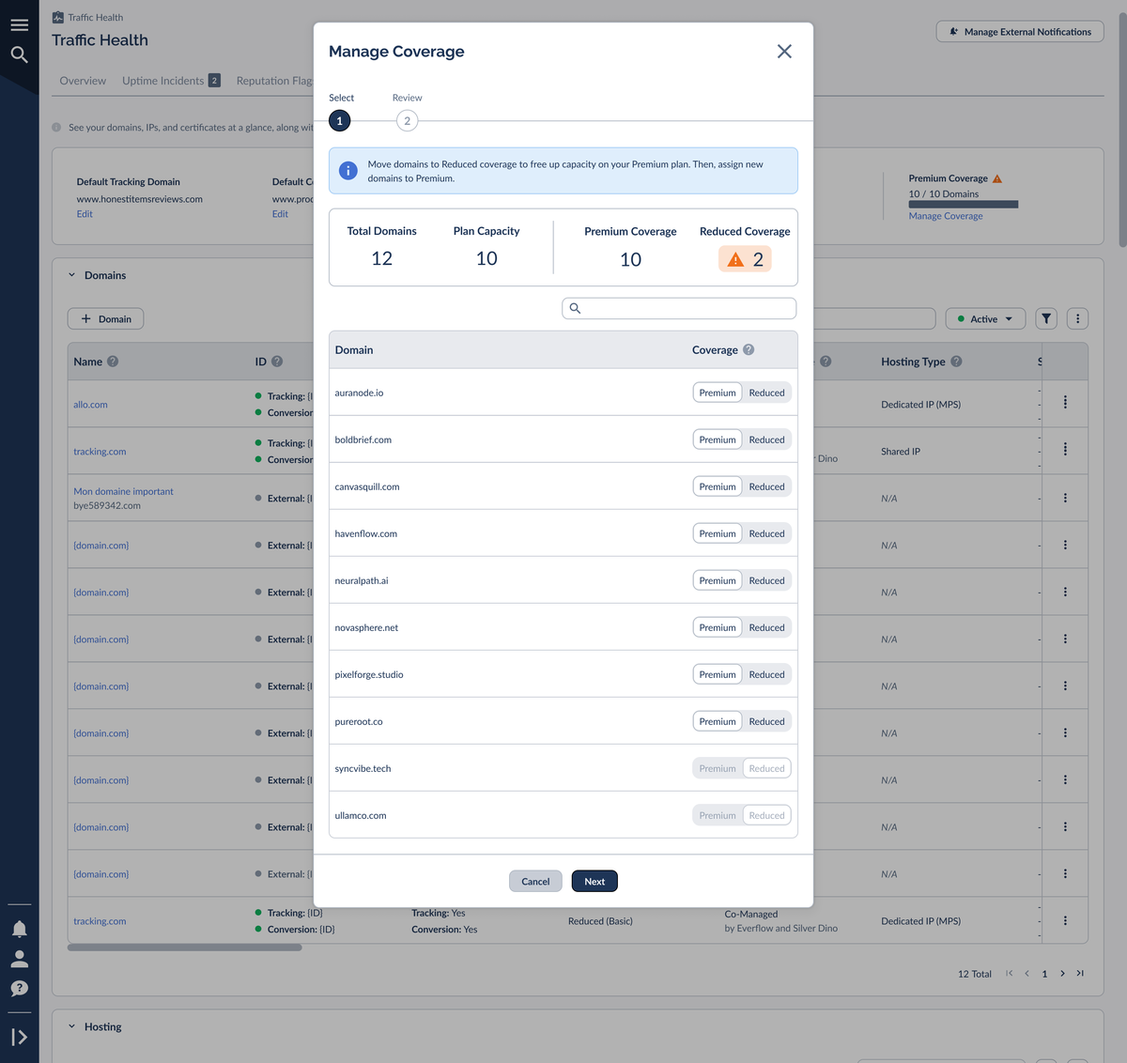1127x1063 pixels.
Task: Set boldbrief.com to Reduced coverage
Action: (x=766, y=439)
